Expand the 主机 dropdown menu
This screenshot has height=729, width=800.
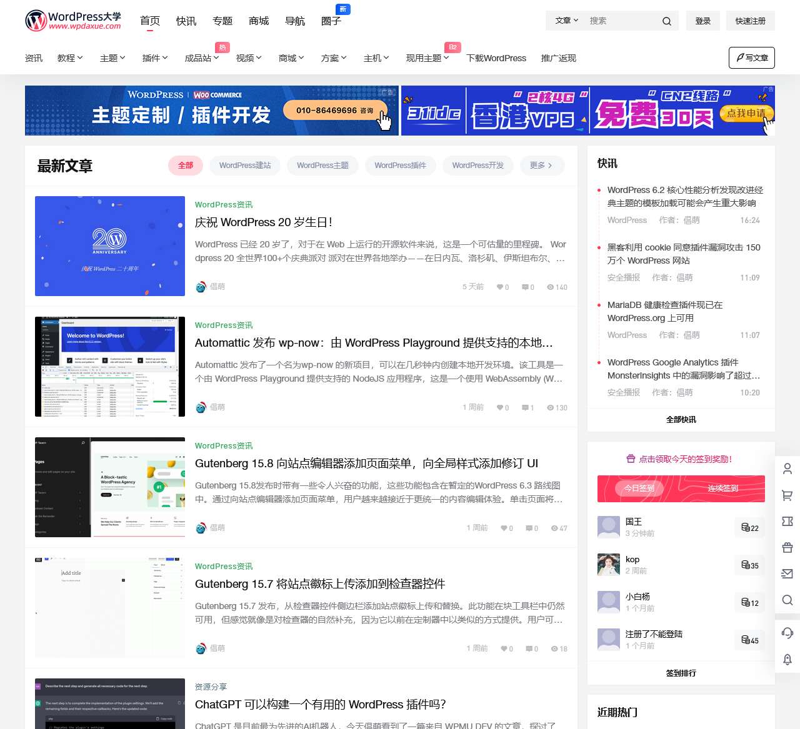click(376, 58)
